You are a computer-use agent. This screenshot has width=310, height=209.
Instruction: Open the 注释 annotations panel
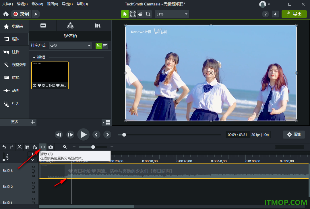[15, 52]
